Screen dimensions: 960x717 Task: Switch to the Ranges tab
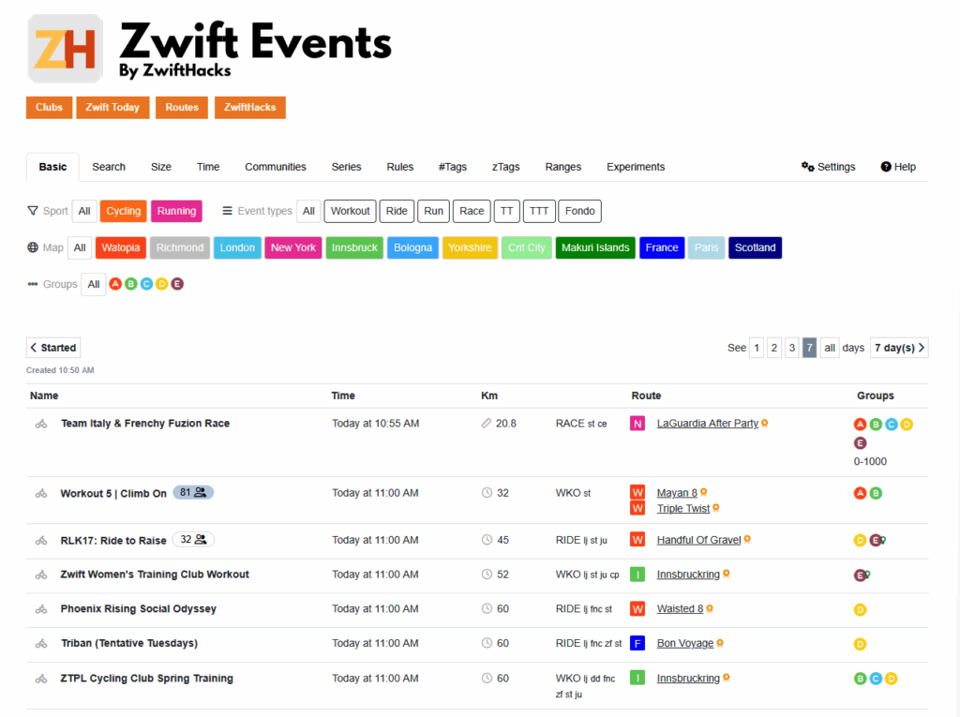pos(563,167)
